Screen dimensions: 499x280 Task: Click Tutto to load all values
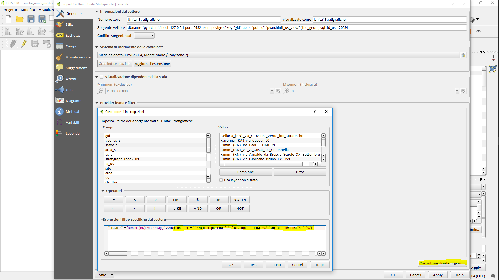point(300,172)
